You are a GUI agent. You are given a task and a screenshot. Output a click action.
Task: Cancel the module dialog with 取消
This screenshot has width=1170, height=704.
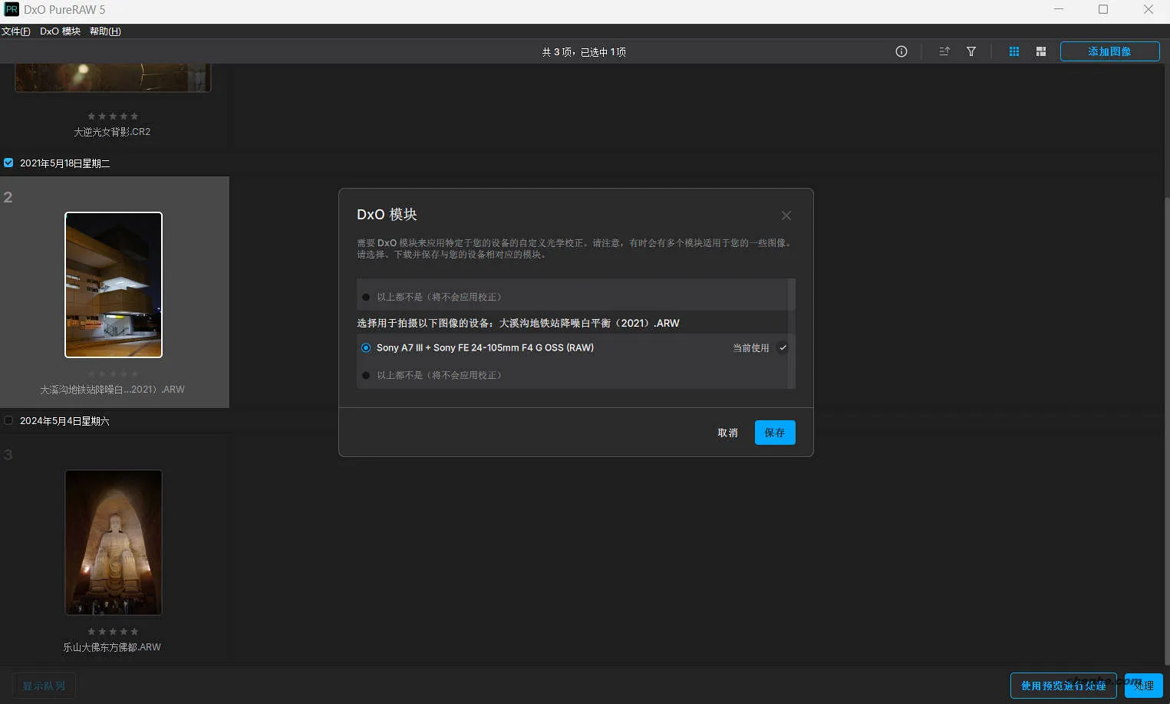tap(727, 433)
